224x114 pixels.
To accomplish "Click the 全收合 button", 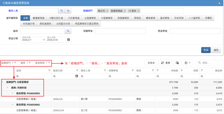I will tap(151, 63).
